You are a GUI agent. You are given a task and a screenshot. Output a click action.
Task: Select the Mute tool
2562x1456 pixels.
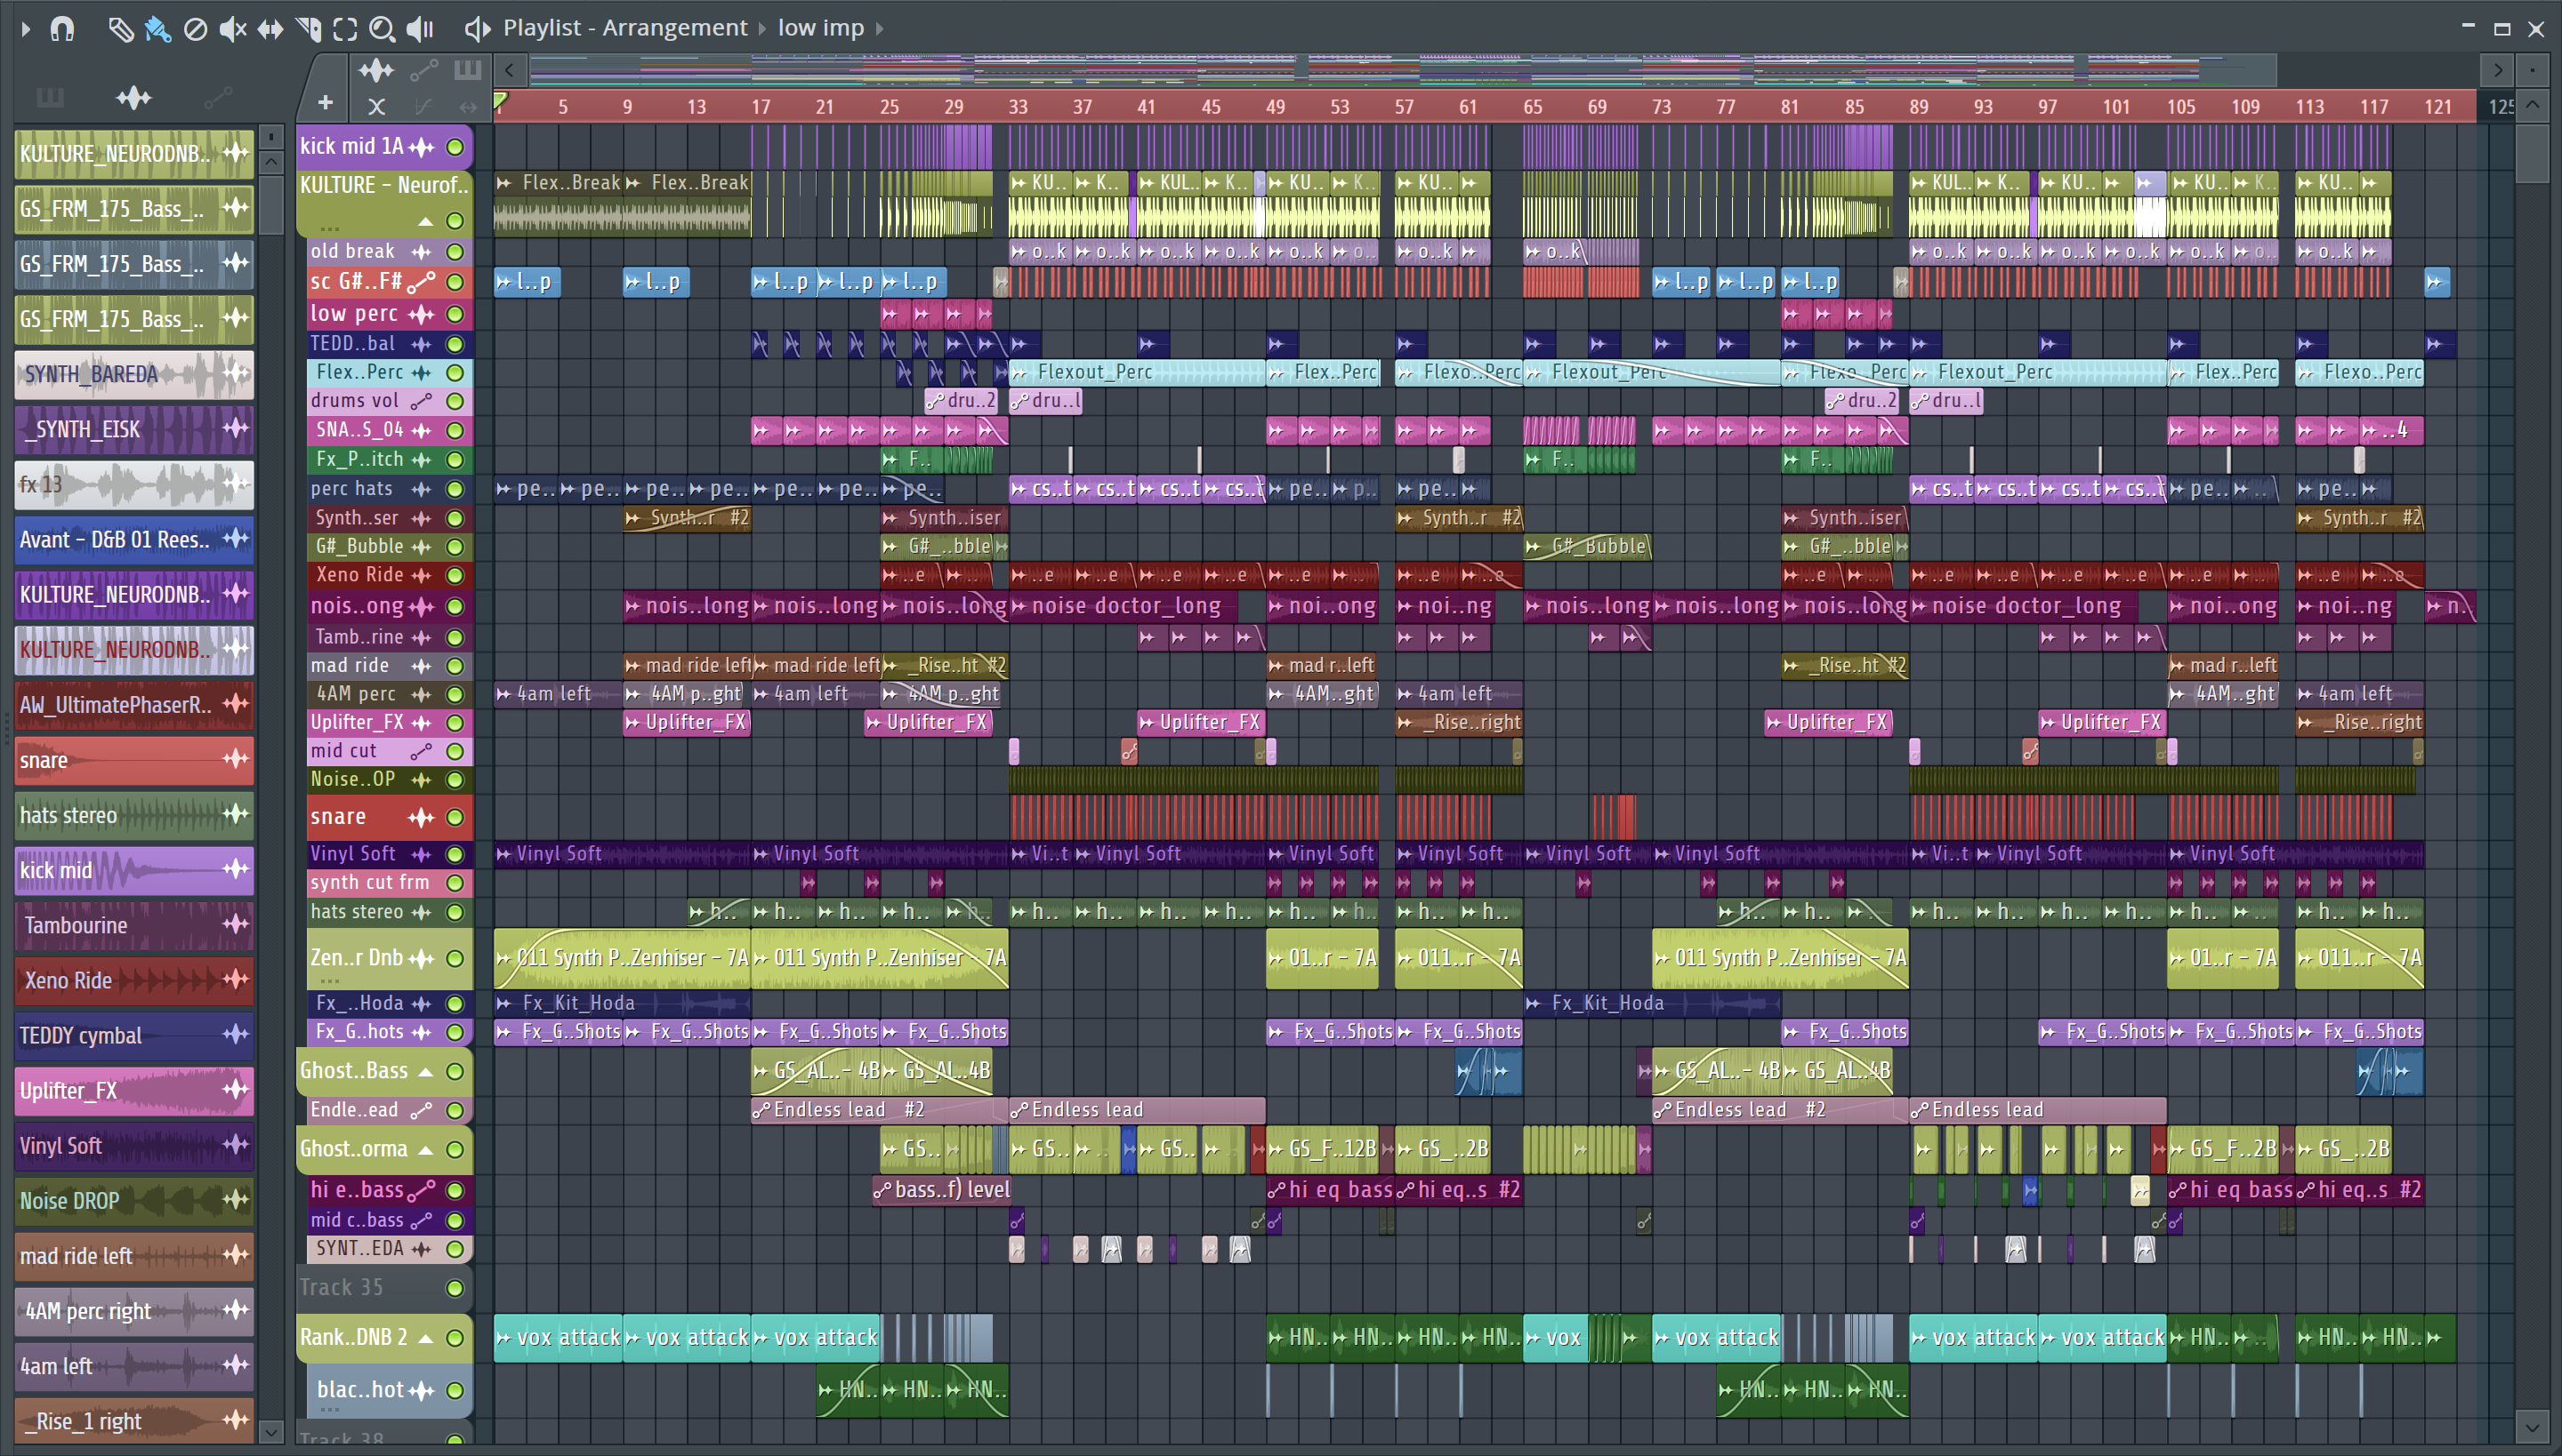(232, 29)
